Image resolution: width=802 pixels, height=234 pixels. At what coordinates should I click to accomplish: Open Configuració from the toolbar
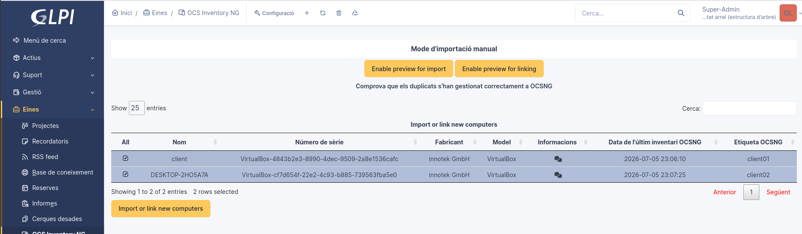[x=274, y=13]
